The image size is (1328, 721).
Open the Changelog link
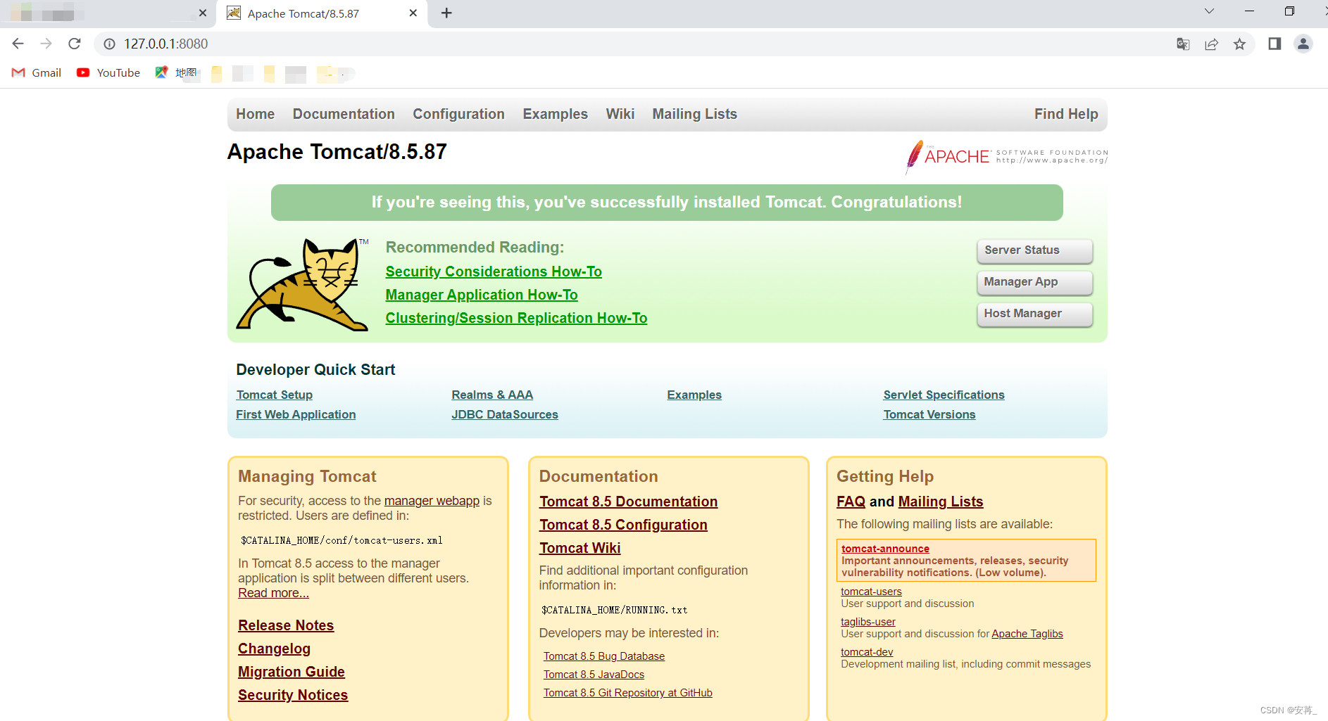point(274,649)
